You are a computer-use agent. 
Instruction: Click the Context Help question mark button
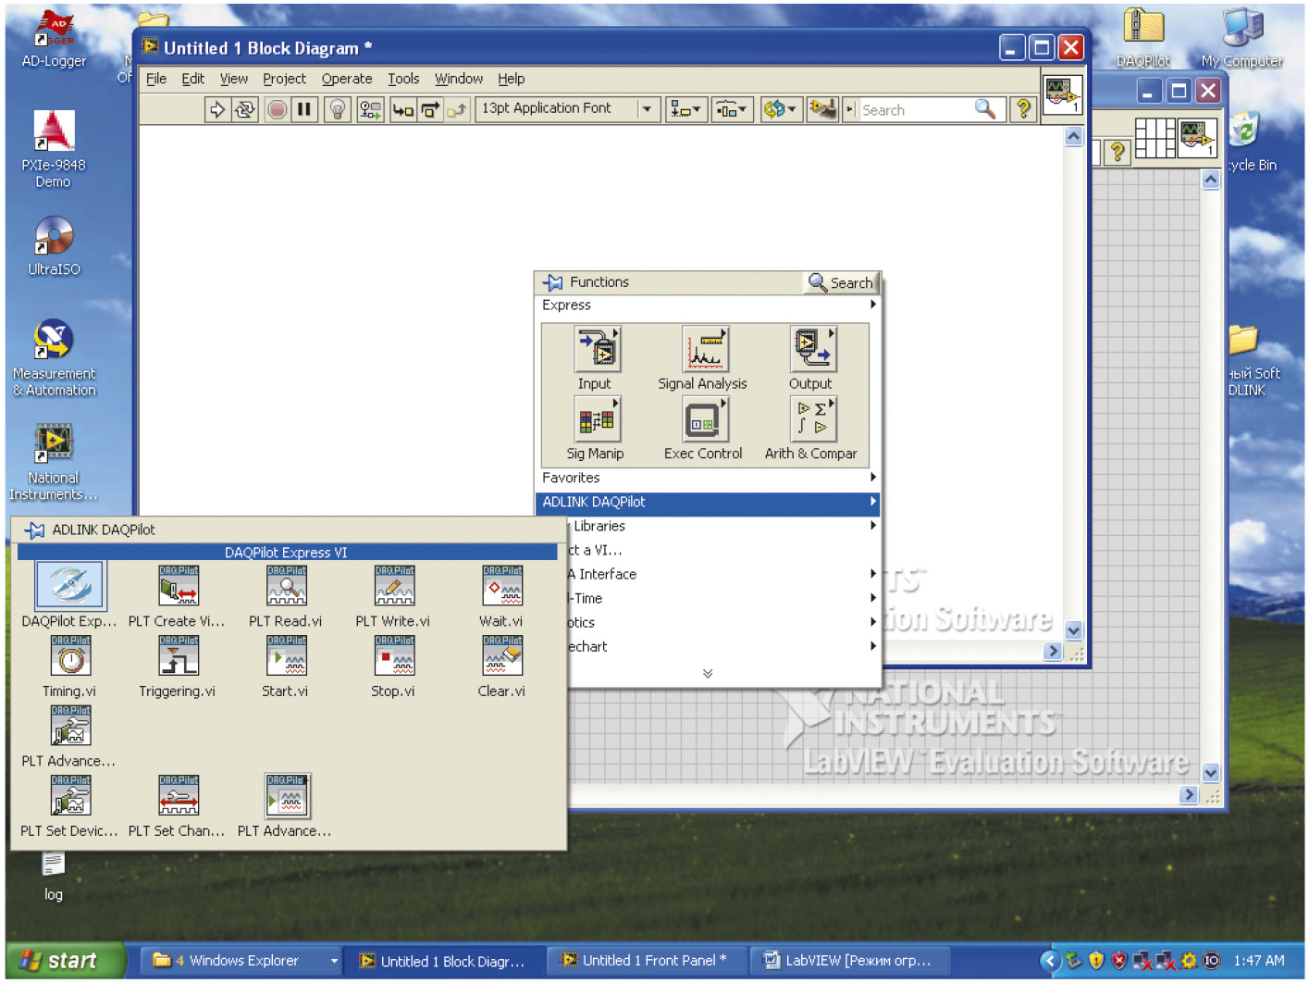(1023, 110)
